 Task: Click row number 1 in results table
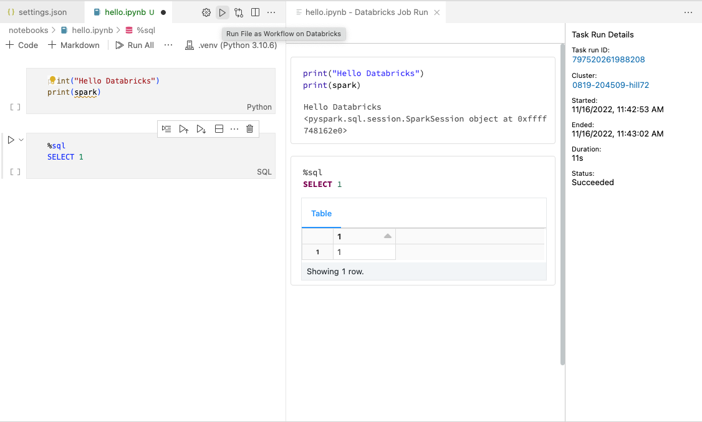point(317,252)
